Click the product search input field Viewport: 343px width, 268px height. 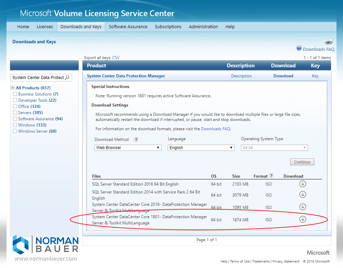[x=38, y=77]
